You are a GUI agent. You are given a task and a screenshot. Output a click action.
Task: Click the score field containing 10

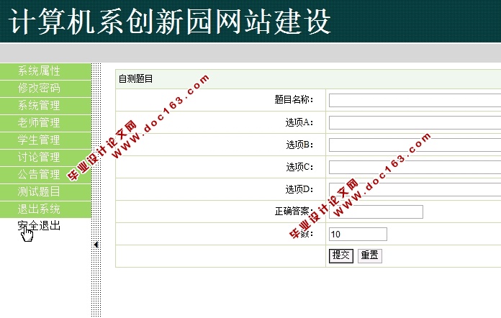pos(358,235)
